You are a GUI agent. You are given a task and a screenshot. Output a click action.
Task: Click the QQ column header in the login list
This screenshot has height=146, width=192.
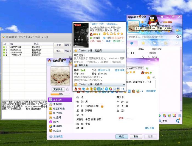(x=17, y=44)
